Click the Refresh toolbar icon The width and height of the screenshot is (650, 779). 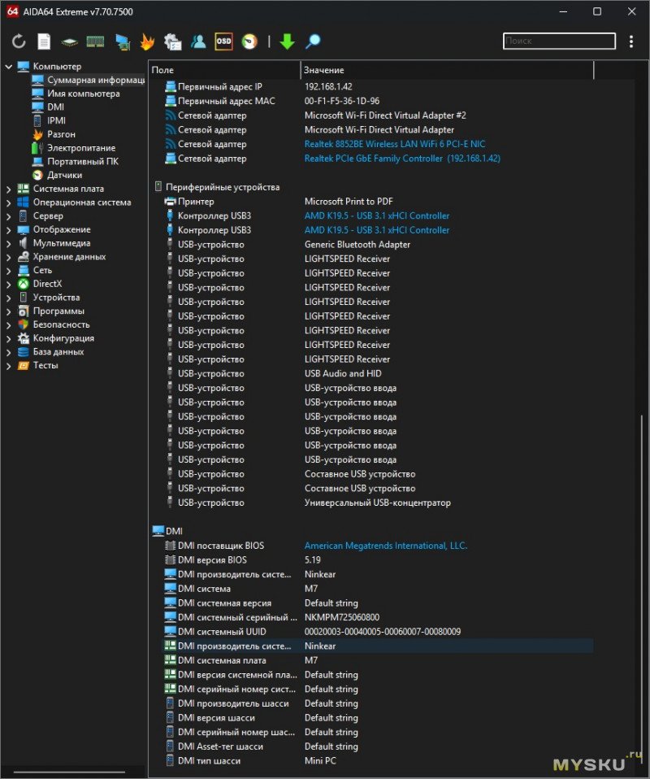pyautogui.click(x=19, y=41)
